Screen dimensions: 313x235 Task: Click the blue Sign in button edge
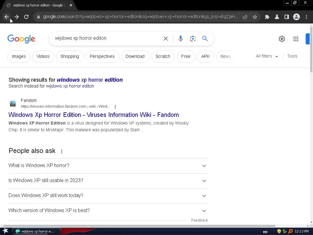(307, 39)
